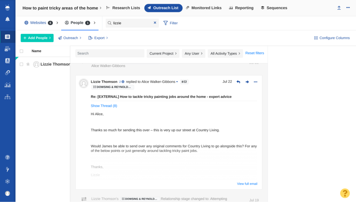The width and height of the screenshot is (356, 202).
Task: Click the notifications bell icon in sidebar
Action: tap(7, 19)
